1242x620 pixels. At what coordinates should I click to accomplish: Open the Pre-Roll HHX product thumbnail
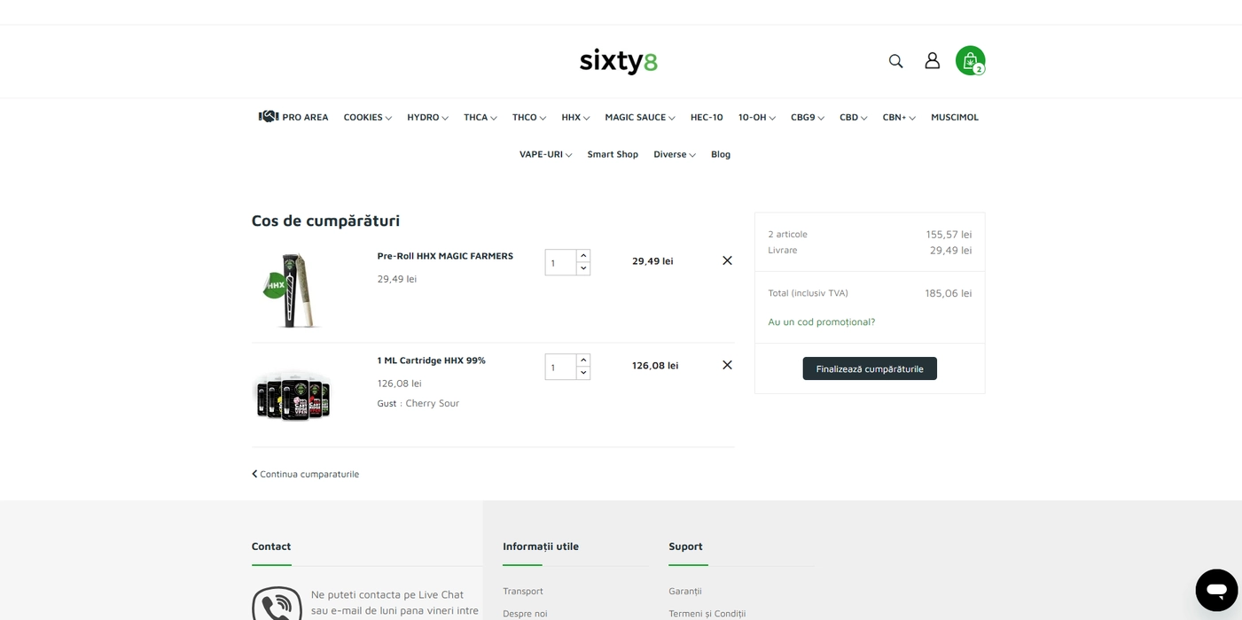[292, 290]
